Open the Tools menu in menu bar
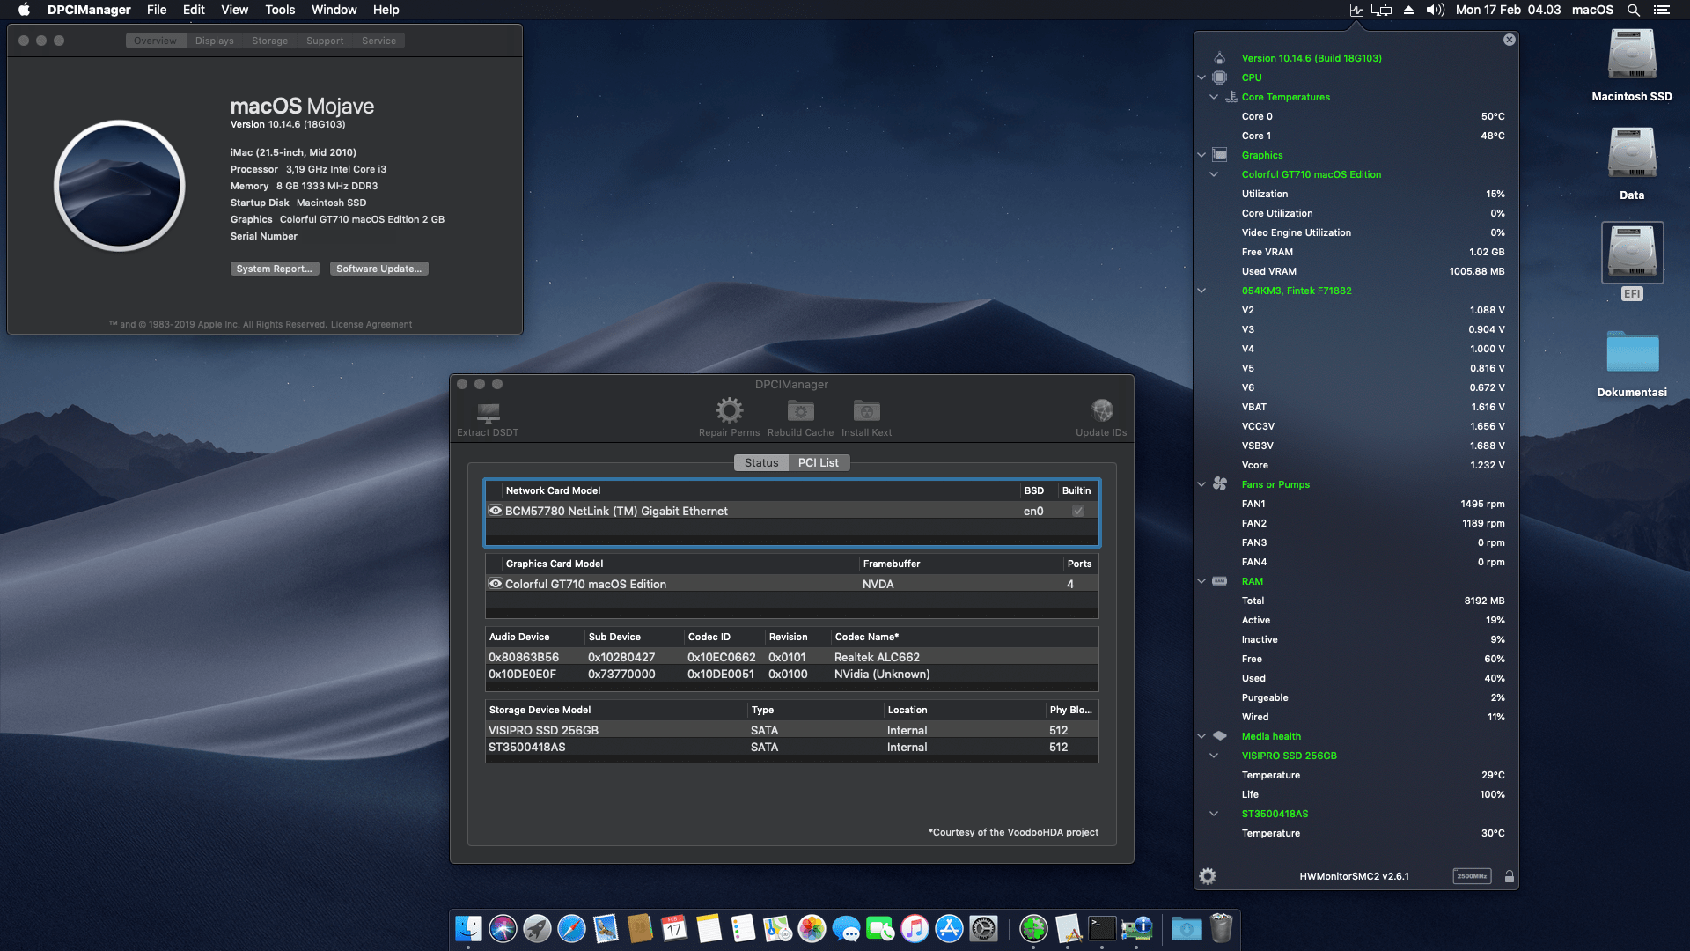This screenshot has height=951, width=1690. coord(280,10)
